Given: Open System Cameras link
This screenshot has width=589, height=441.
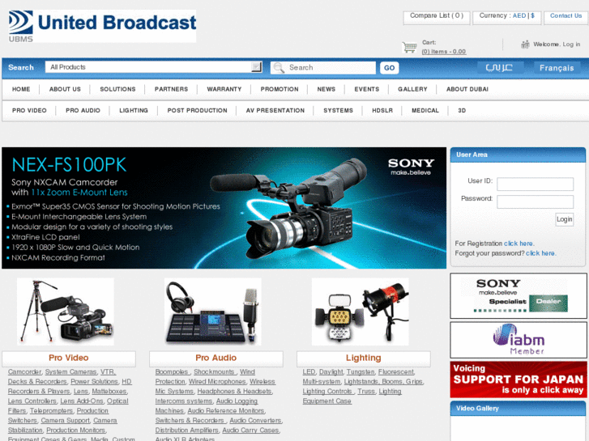Looking at the screenshot, I should click(70, 372).
